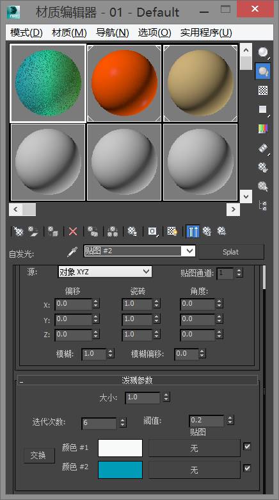This screenshot has width=279, height=500.
Task: Select the orange sample sphere slot
Action: [124, 83]
